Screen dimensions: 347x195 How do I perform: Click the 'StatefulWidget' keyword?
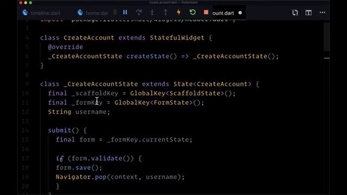(x=177, y=37)
